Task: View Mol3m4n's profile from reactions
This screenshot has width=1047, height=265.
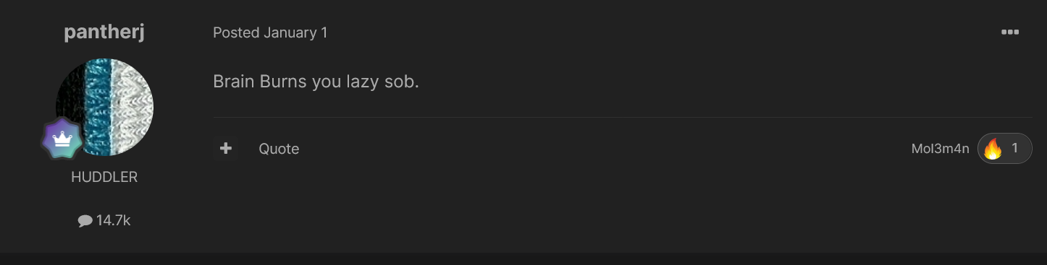Action: (940, 149)
